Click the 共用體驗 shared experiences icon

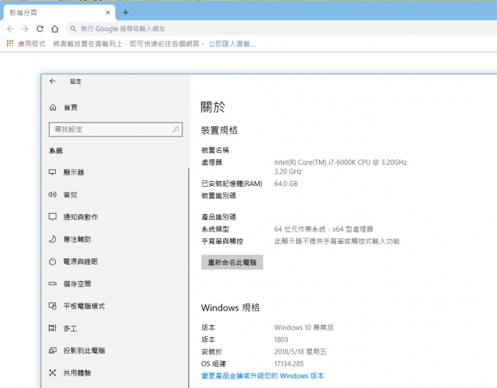52,373
